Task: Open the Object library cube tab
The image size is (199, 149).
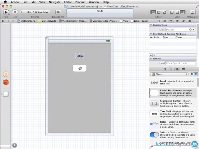Action: point(177,69)
